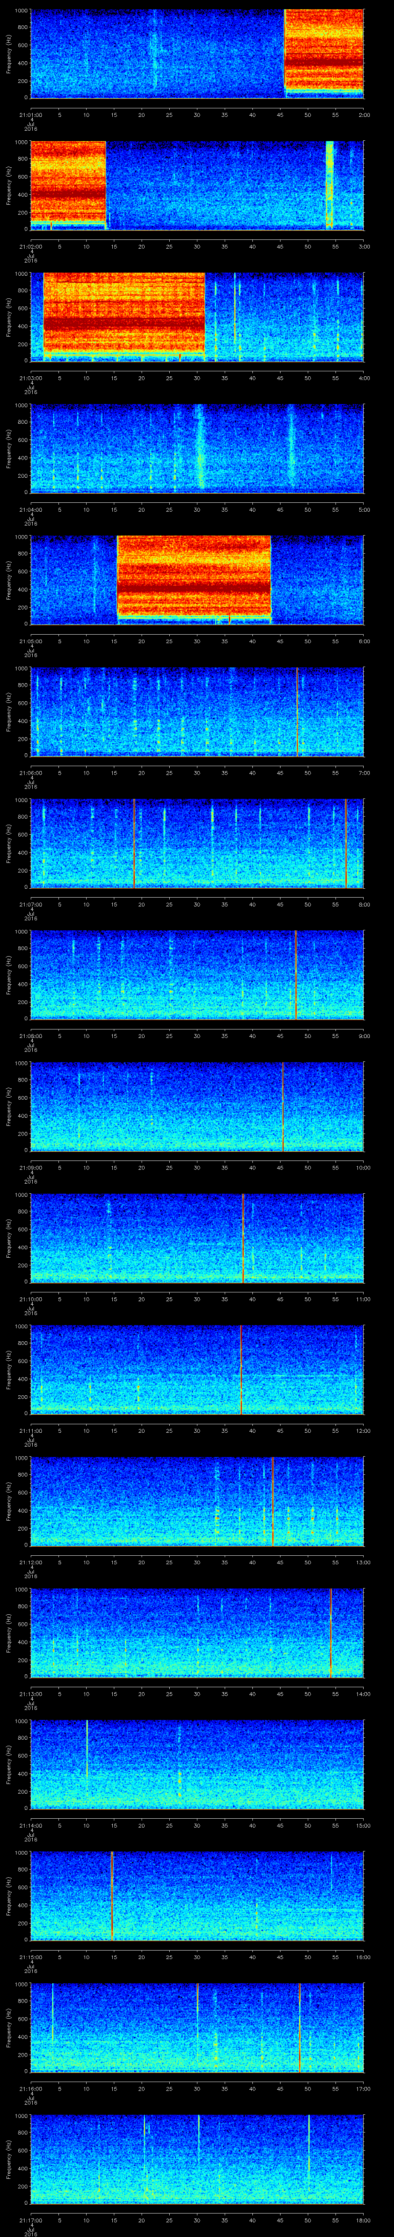
Task: Click the red line near 18 seconds in 21:07:00 panel
Action: click(x=134, y=842)
